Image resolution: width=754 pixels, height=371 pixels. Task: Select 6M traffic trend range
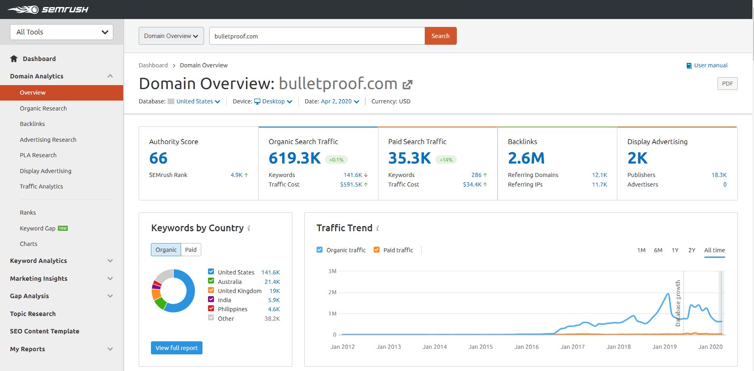pos(658,250)
